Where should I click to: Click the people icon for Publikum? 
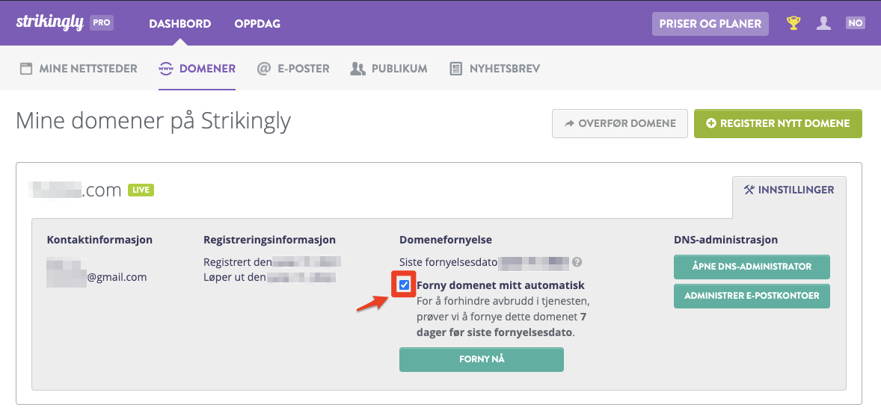pos(358,69)
